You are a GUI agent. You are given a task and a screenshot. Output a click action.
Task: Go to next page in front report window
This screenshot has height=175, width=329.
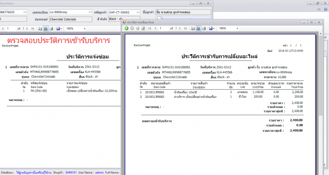[x=179, y=28]
